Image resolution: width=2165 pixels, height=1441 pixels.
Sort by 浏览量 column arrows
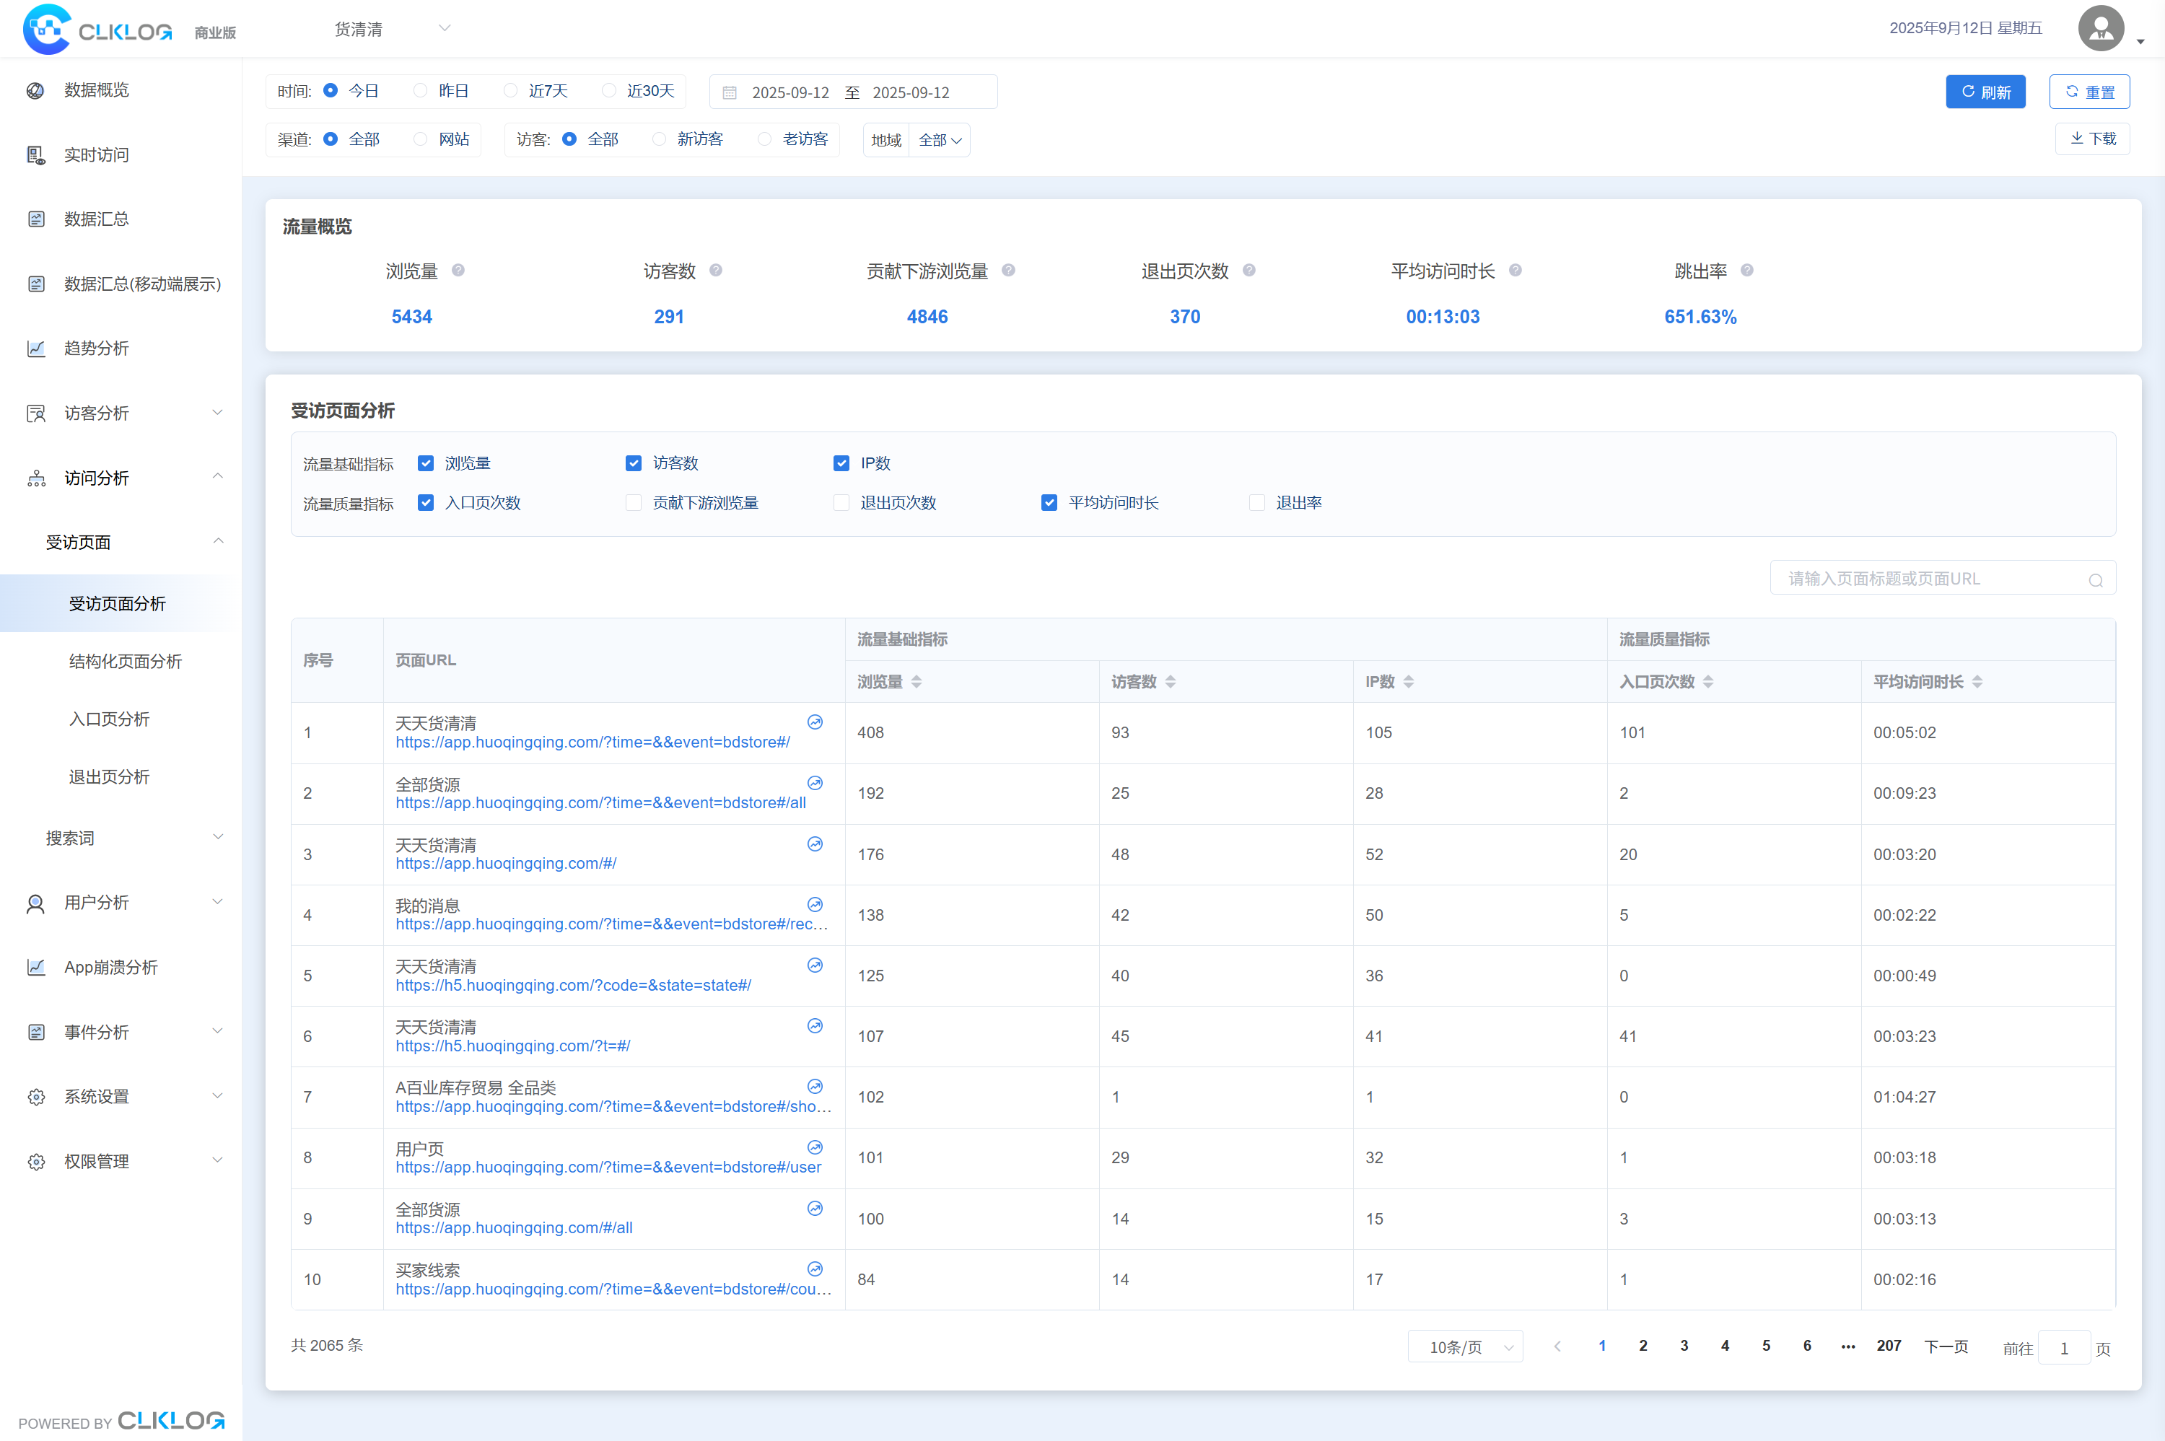(917, 682)
